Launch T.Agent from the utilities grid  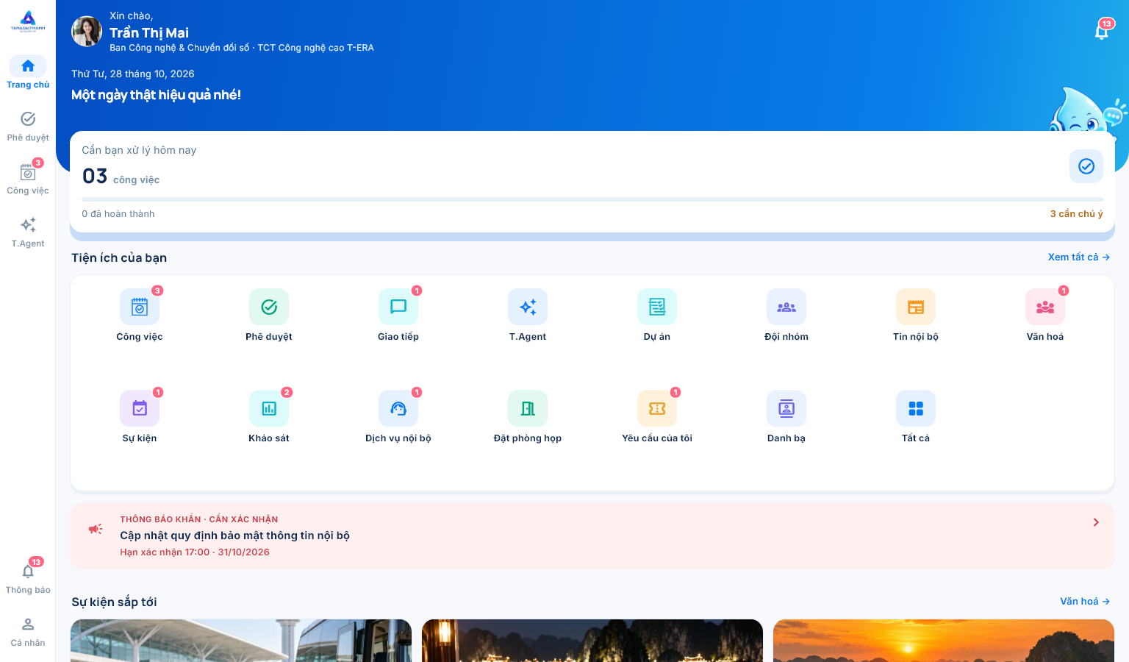pyautogui.click(x=528, y=307)
